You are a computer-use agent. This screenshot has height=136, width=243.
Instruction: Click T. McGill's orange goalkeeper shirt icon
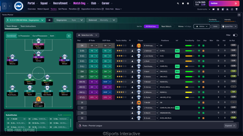pyautogui.click(x=139, y=103)
